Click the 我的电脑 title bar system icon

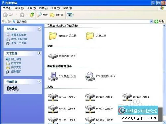coord(3,3)
